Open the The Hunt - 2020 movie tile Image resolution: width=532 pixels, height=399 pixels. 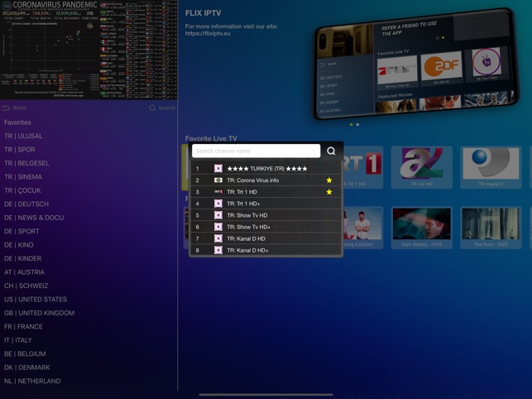[491, 228]
